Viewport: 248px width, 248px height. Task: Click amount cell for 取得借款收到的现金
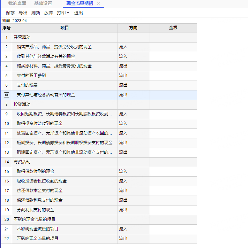point(173,172)
